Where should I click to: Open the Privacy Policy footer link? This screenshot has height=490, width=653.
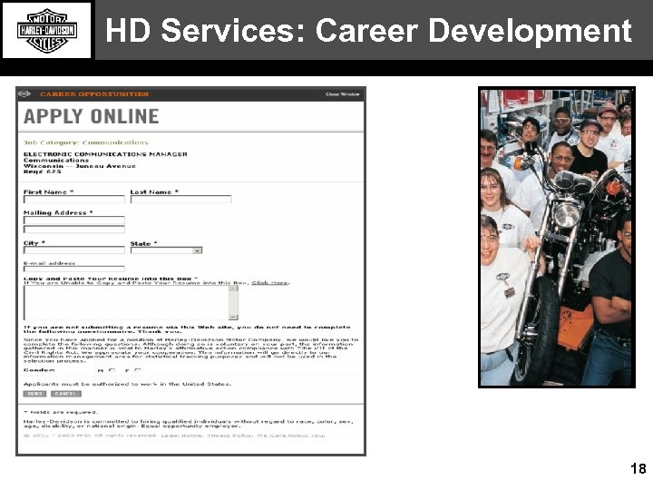(229, 436)
